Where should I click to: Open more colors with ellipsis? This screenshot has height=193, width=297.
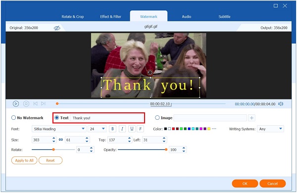[x=214, y=129]
